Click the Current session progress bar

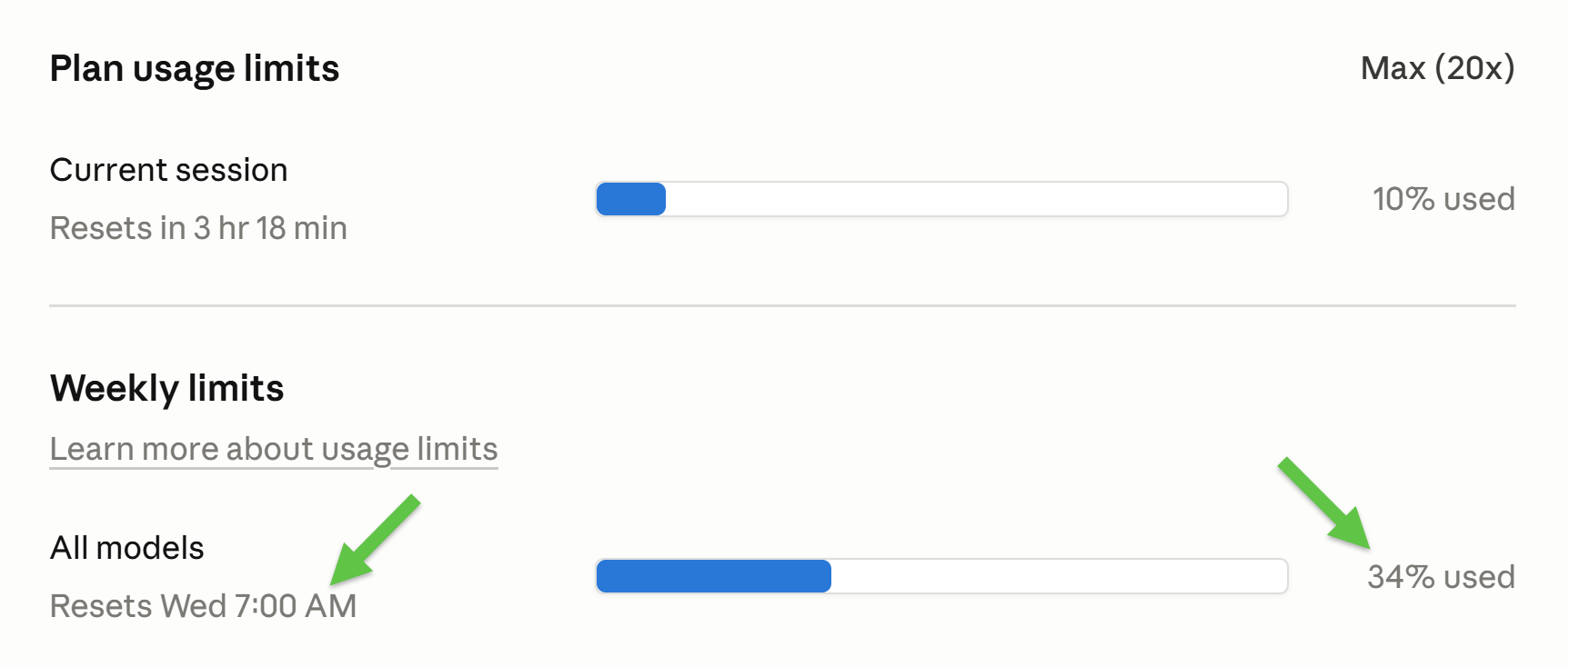pos(941,199)
